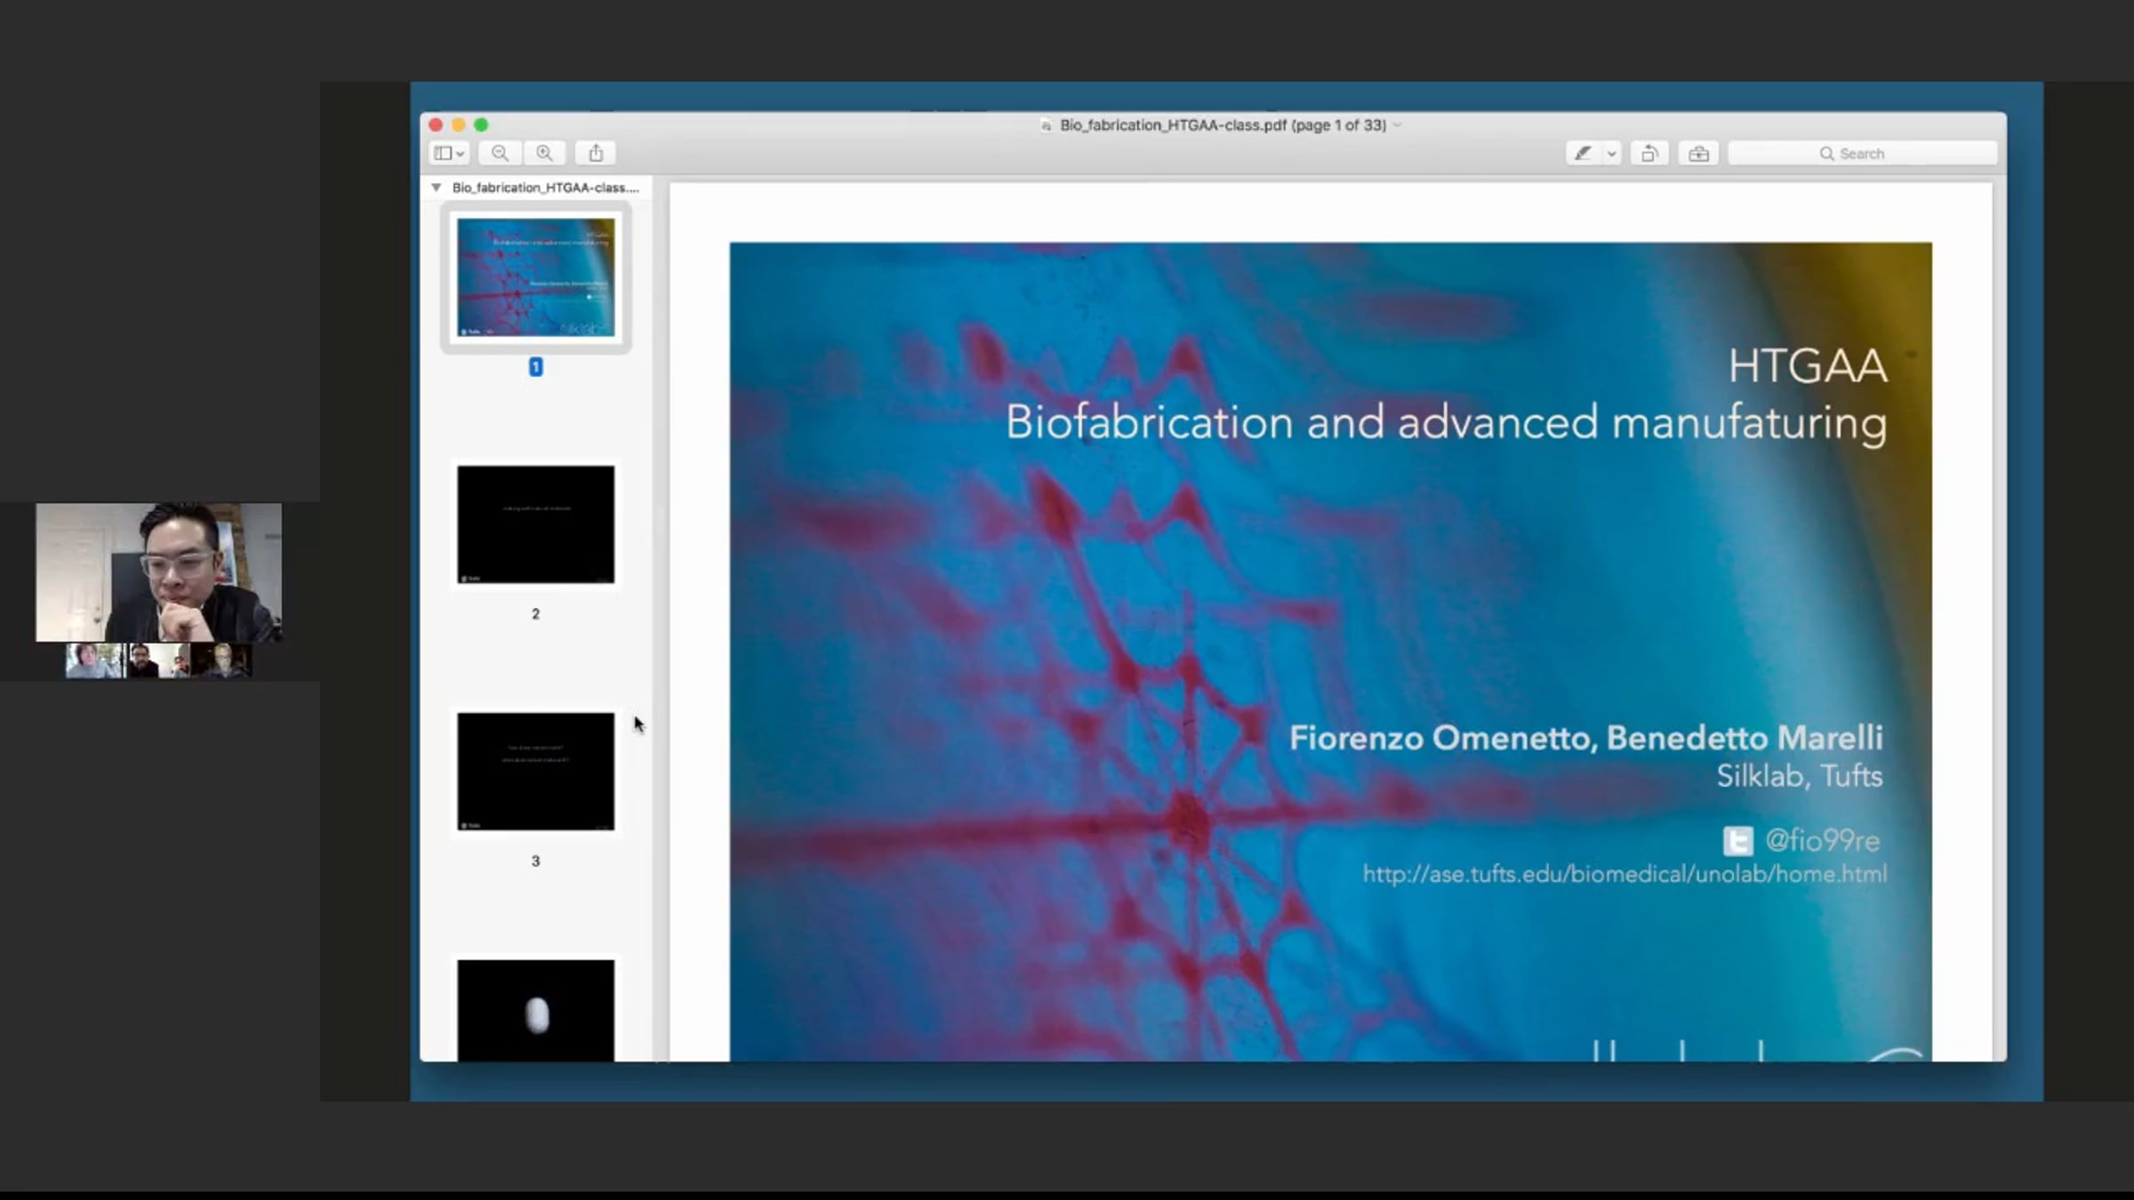Select page 2 thumbnail
2134x1200 pixels.
pyautogui.click(x=535, y=524)
